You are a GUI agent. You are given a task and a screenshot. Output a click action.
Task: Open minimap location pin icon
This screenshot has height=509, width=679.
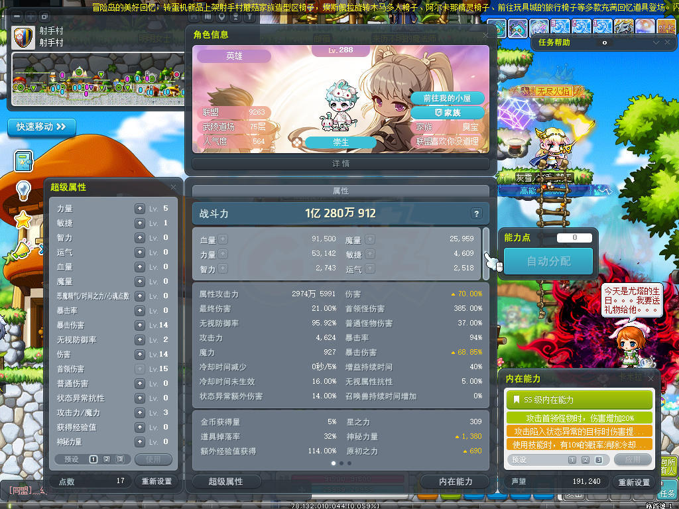221,17
